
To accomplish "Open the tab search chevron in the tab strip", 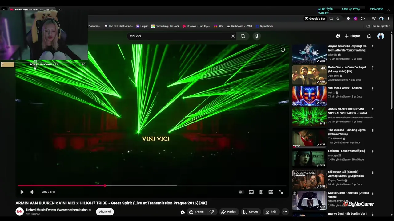I will click(x=4, y=10).
